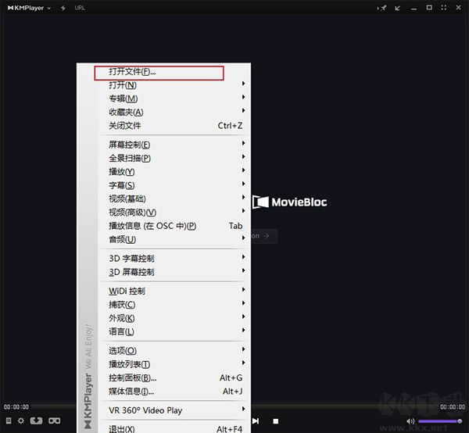The image size is (469, 433).
Task: Click the download/open tray icon
Action: coord(36,420)
